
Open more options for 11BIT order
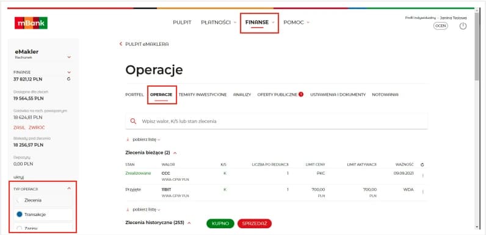(x=423, y=192)
